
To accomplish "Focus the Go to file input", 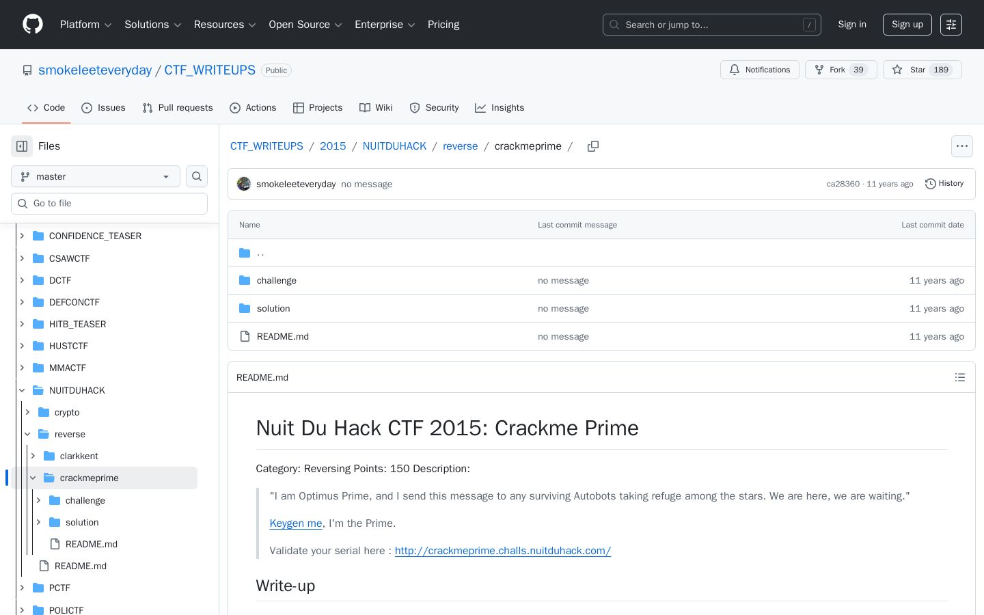I will coord(109,204).
